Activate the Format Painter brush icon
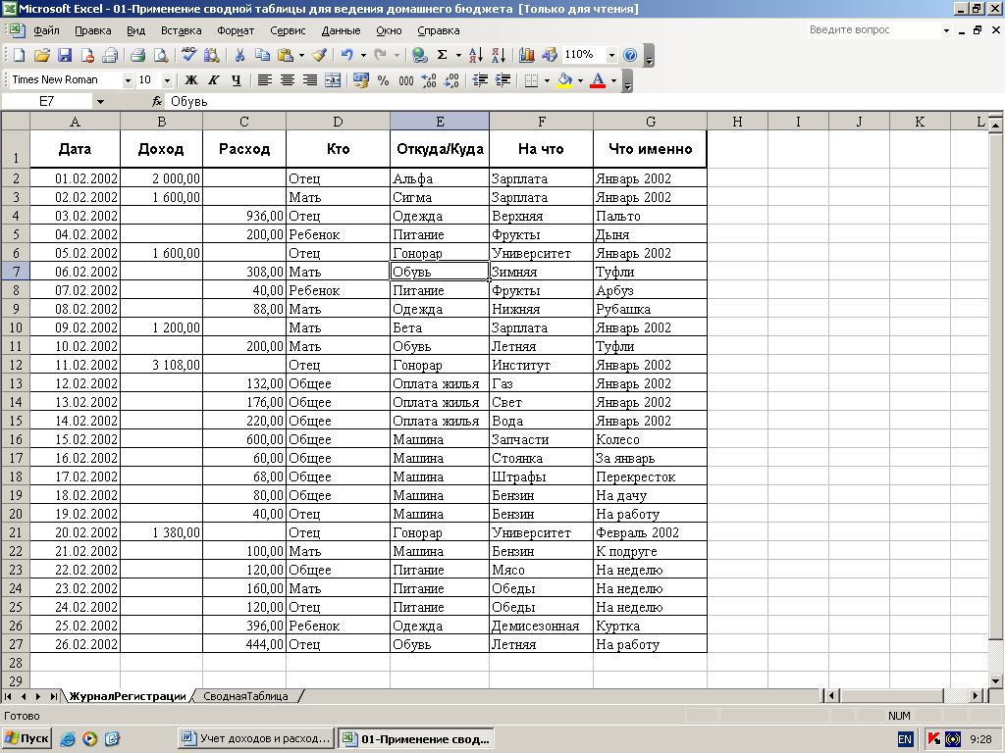1005x753 pixels. [x=319, y=55]
